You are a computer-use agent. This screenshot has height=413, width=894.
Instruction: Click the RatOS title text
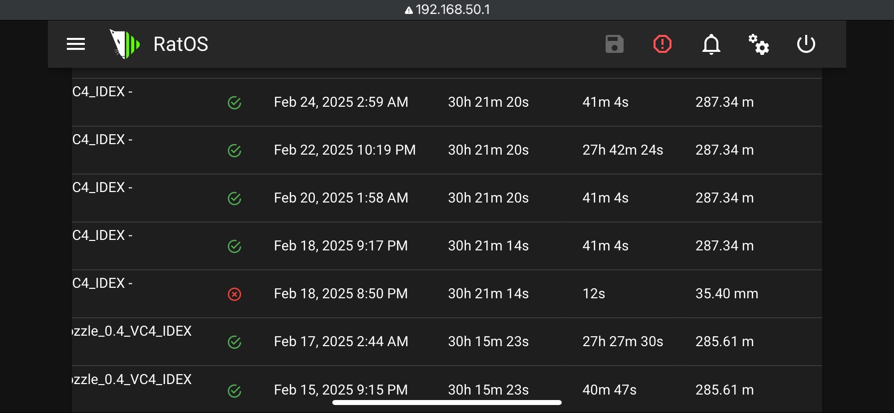(x=181, y=44)
